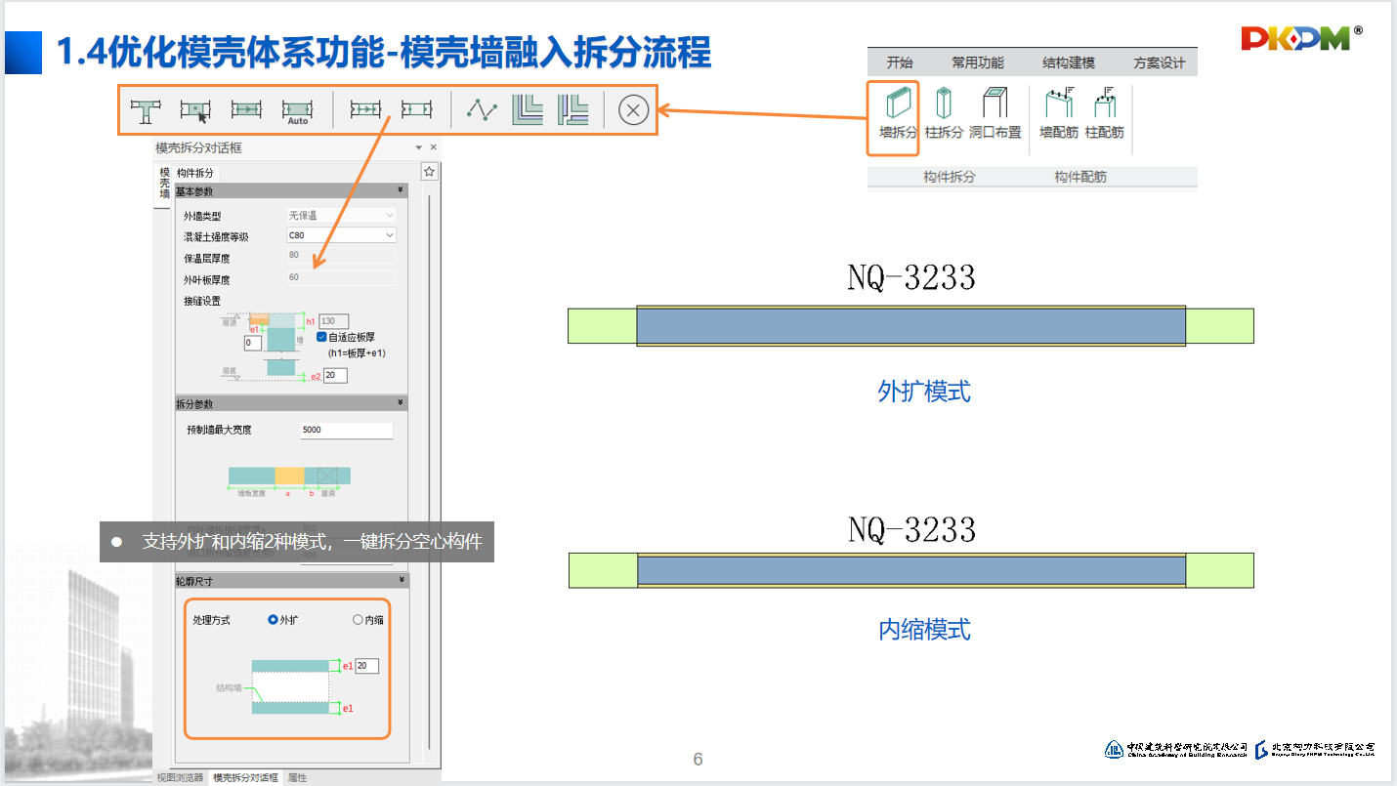This screenshot has width=1397, height=786.
Task: Click the e2 field showing 20
Action: click(x=335, y=376)
